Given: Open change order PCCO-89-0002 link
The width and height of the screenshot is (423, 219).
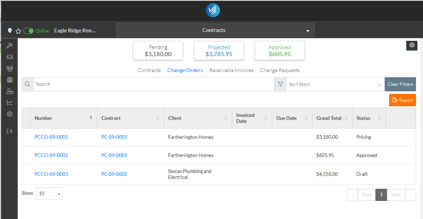Looking at the screenshot, I should (x=51, y=155).
